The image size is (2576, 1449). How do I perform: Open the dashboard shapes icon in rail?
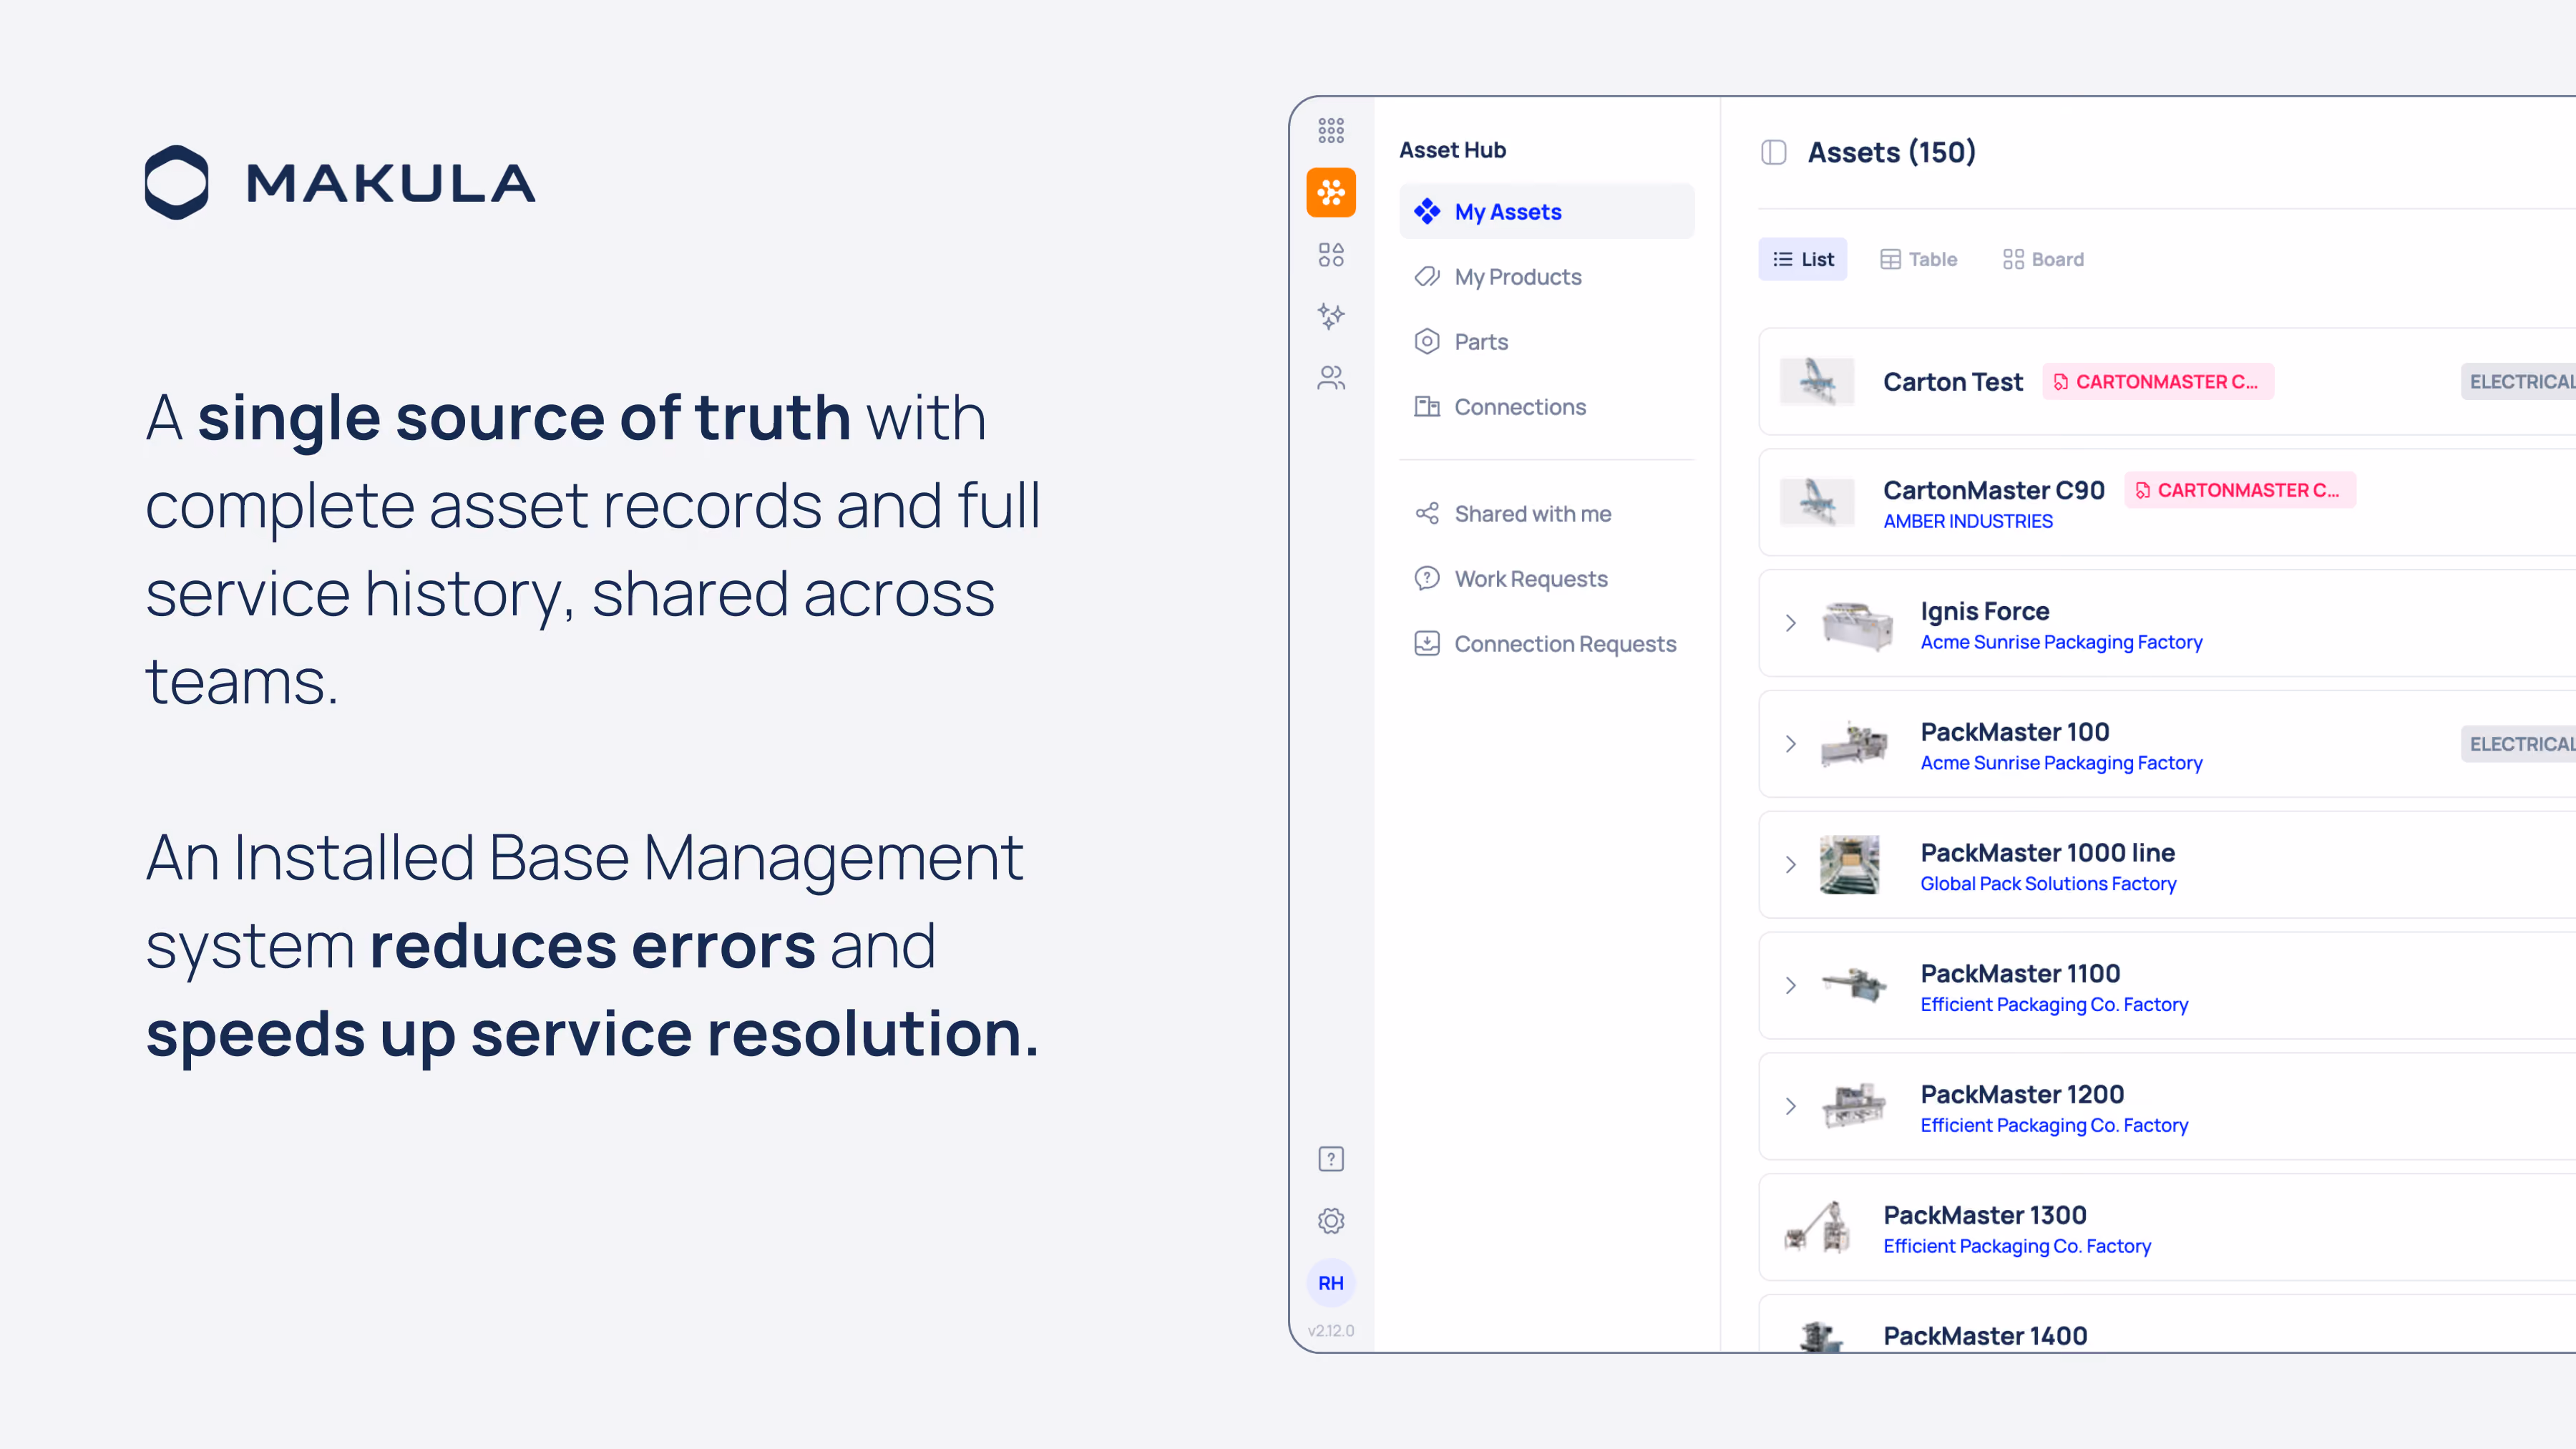coord(1331,254)
